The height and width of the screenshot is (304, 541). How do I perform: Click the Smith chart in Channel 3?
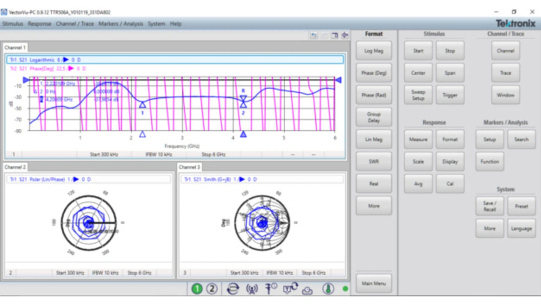(x=262, y=223)
